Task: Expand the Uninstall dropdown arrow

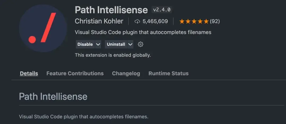Action: tap(130, 44)
